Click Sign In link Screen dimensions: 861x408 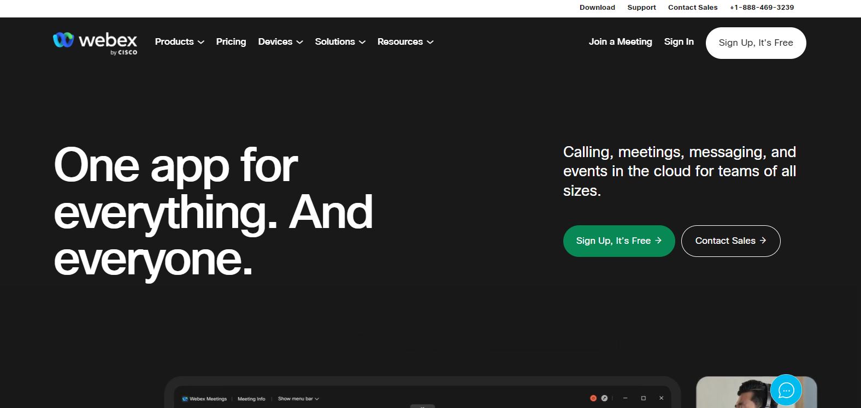point(679,41)
